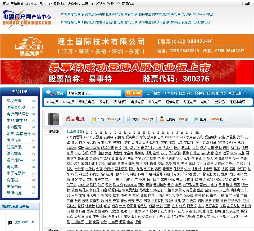Click the person icon beside 经销商 count
This screenshot has width=254, height=231.
click(x=162, y=119)
